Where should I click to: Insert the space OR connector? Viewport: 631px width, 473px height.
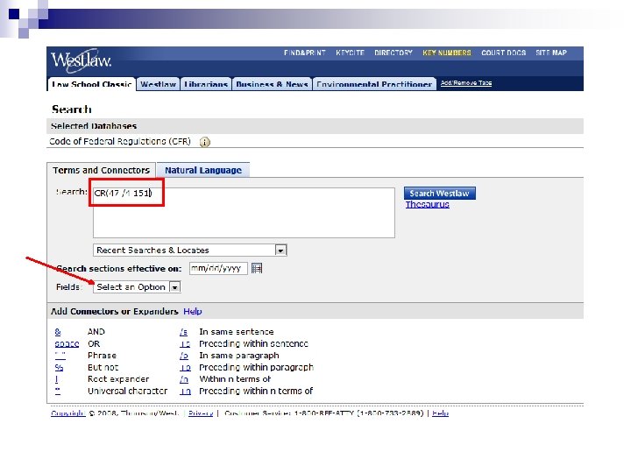coord(67,344)
